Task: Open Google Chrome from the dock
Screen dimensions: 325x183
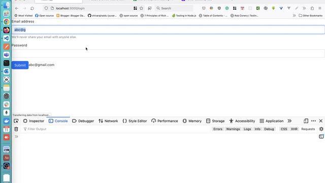Action: click(x=7, y=22)
